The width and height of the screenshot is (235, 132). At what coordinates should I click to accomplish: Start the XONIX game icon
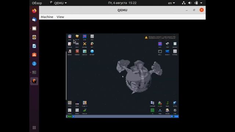[77, 103]
